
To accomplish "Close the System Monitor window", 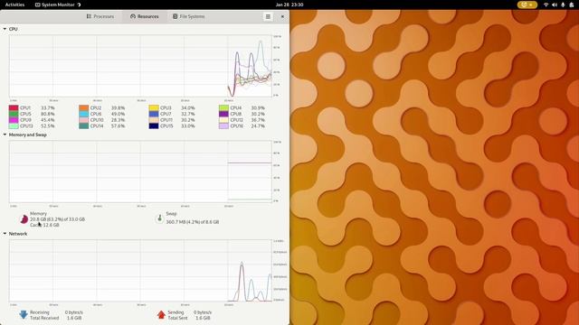I will pyautogui.click(x=282, y=16).
